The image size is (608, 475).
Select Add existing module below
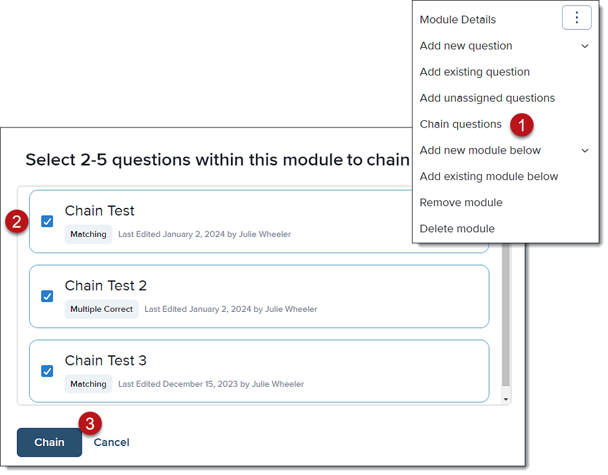pyautogui.click(x=488, y=176)
